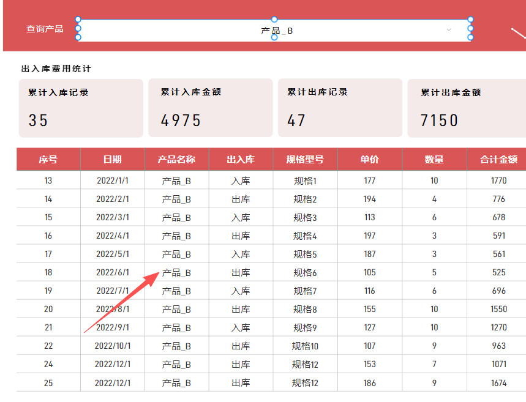This screenshot has height=402, width=526.
Task: Click the 规格10 cell
Action: point(305,346)
